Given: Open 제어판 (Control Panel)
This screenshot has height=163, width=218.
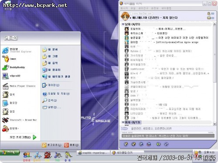Looking at the screenshot, I should coord(51,85).
